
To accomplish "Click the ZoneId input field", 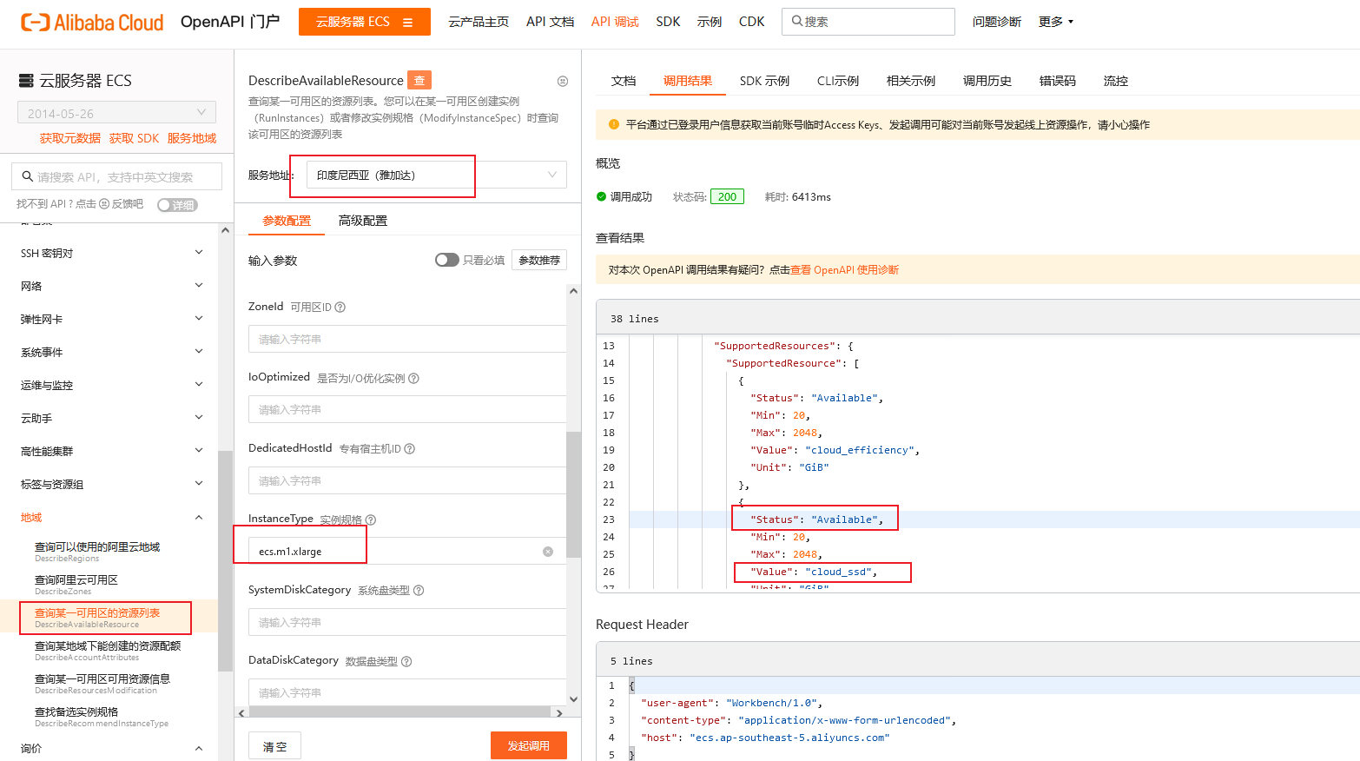I will click(407, 339).
